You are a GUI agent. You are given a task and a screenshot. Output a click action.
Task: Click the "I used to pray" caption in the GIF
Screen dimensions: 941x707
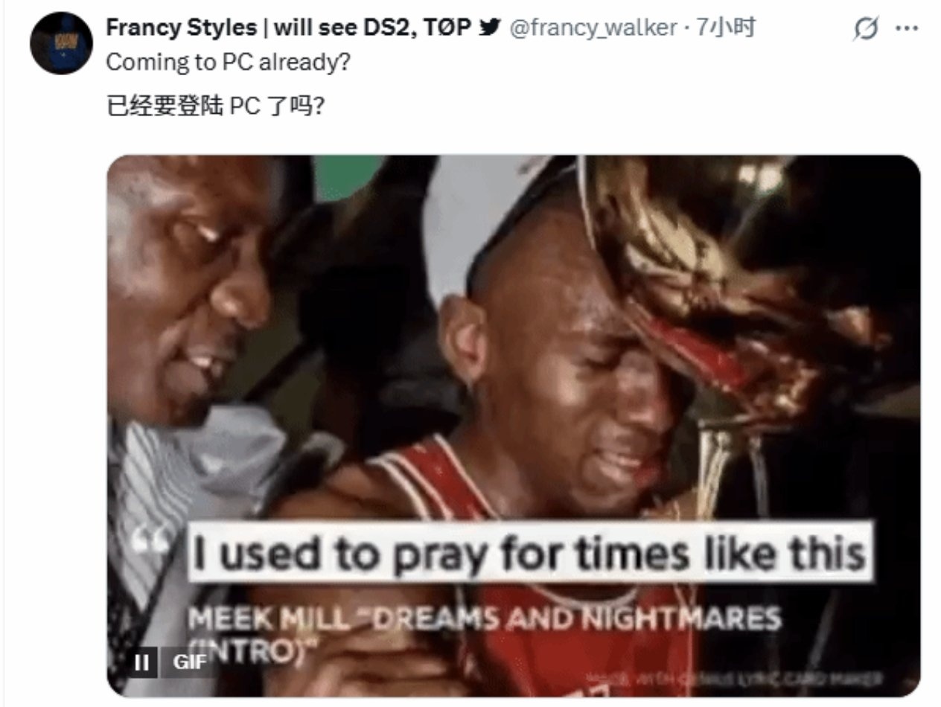(x=529, y=553)
